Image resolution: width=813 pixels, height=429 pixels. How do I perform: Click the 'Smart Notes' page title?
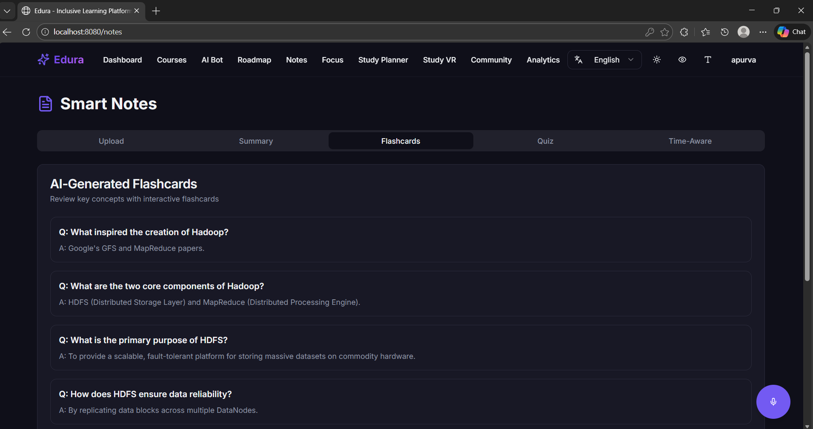pos(109,104)
